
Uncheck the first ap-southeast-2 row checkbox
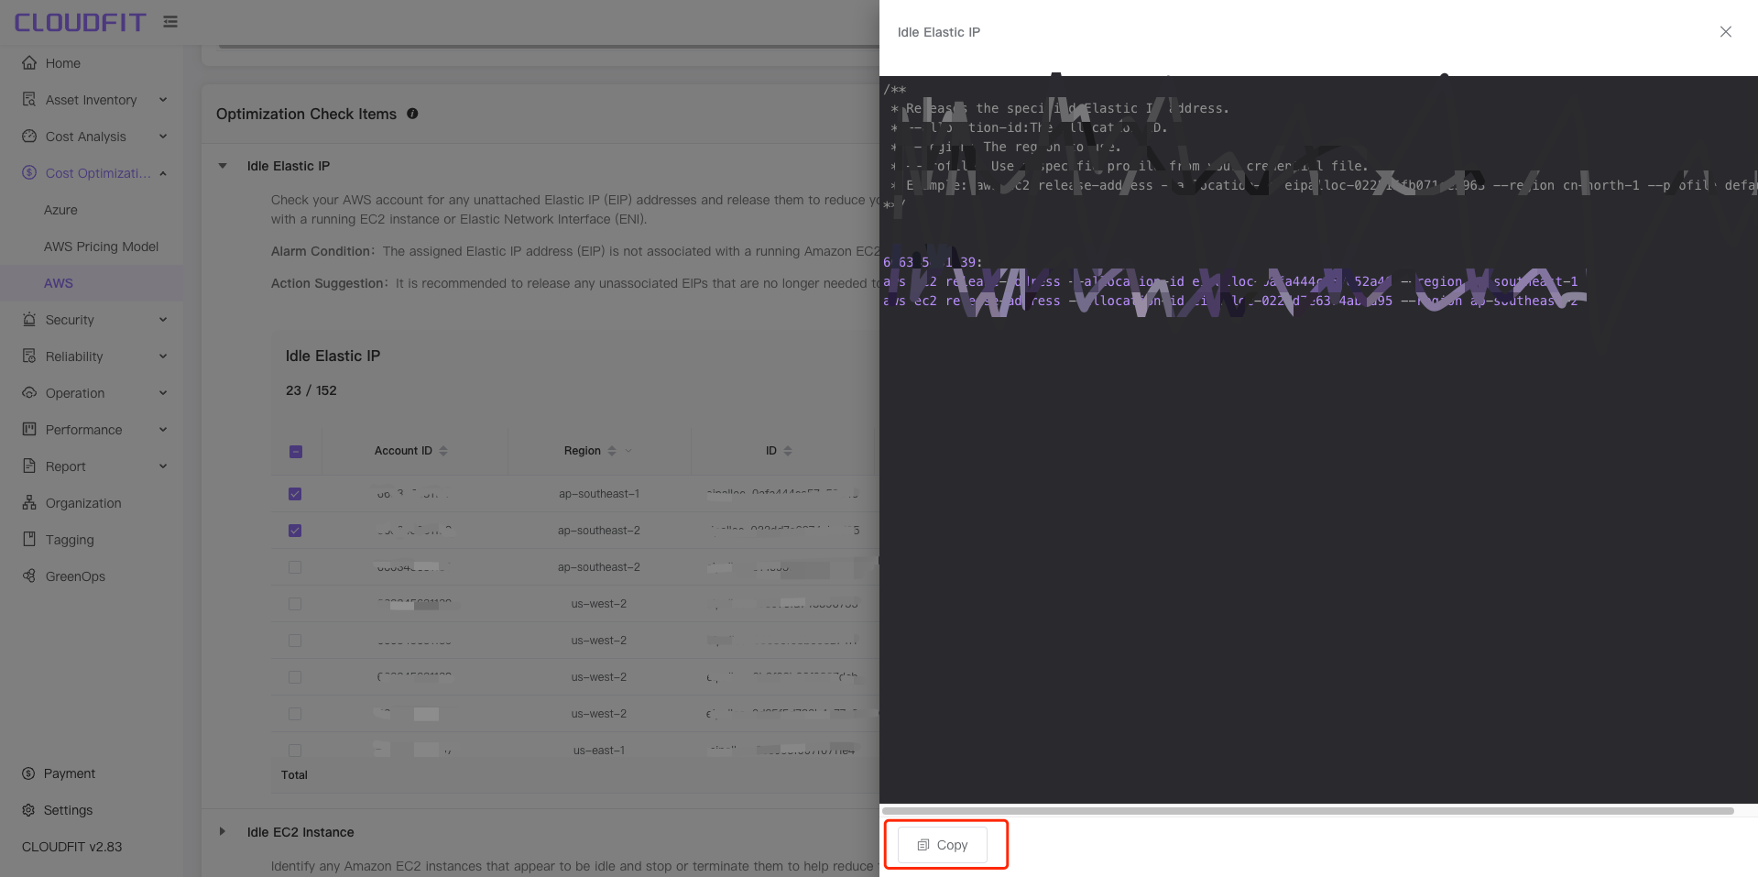coord(295,531)
